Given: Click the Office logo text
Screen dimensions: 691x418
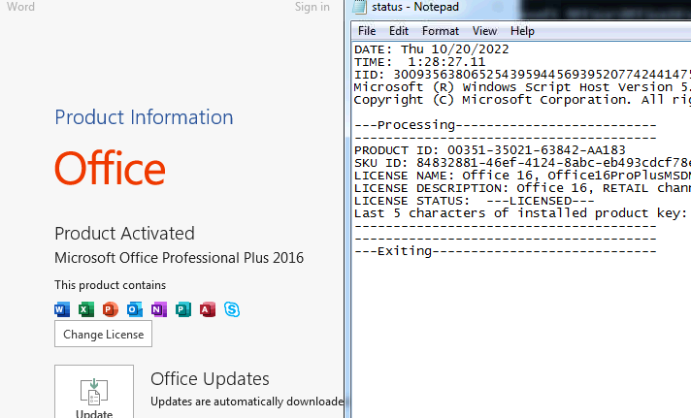Looking at the screenshot, I should point(110,169).
